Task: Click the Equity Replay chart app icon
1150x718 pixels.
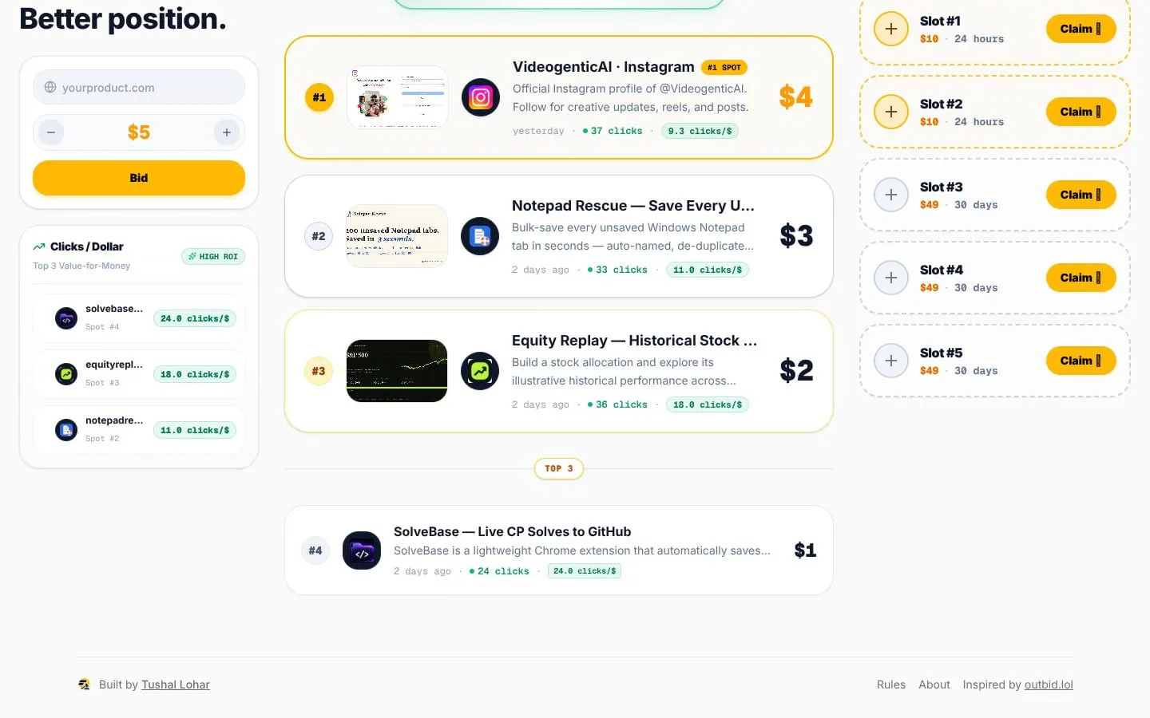Action: [480, 371]
